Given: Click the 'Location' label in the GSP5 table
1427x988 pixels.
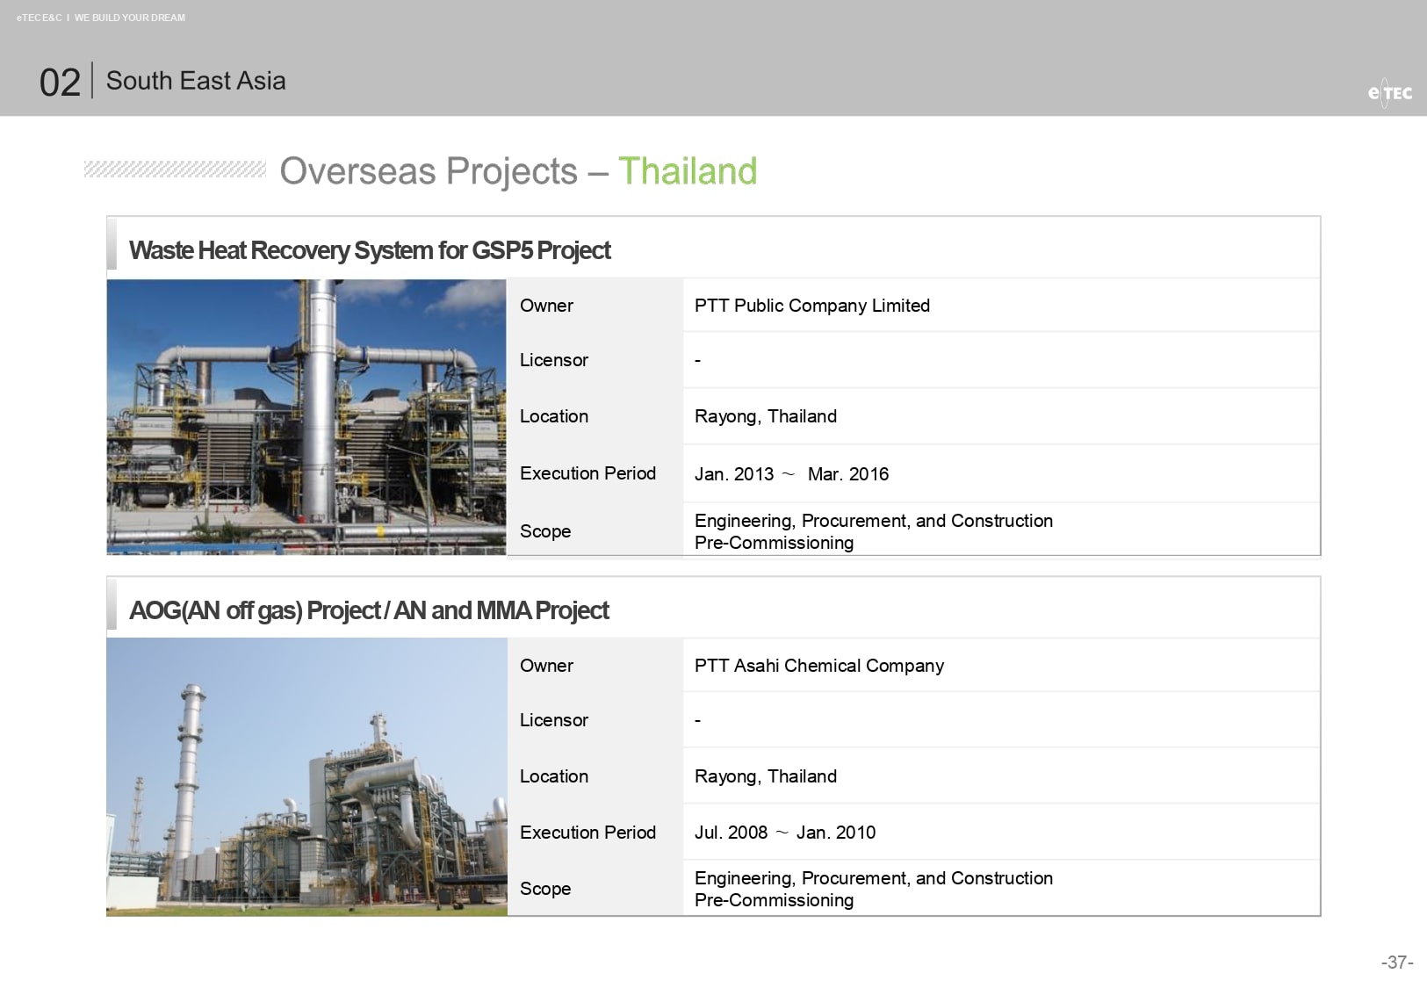Looking at the screenshot, I should (x=554, y=416).
